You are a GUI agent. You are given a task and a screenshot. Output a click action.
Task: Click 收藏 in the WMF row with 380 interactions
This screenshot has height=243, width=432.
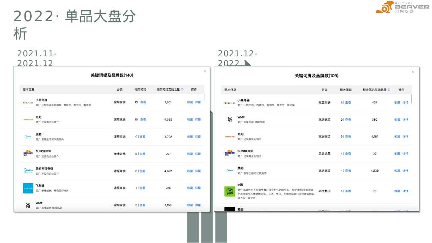(397, 119)
